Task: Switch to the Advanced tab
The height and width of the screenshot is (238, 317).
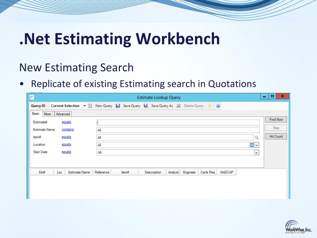Action: click(x=63, y=114)
